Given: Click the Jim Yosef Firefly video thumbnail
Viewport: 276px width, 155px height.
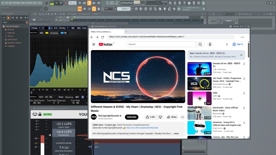Looking at the screenshot, I should pyautogui.click(x=199, y=83).
